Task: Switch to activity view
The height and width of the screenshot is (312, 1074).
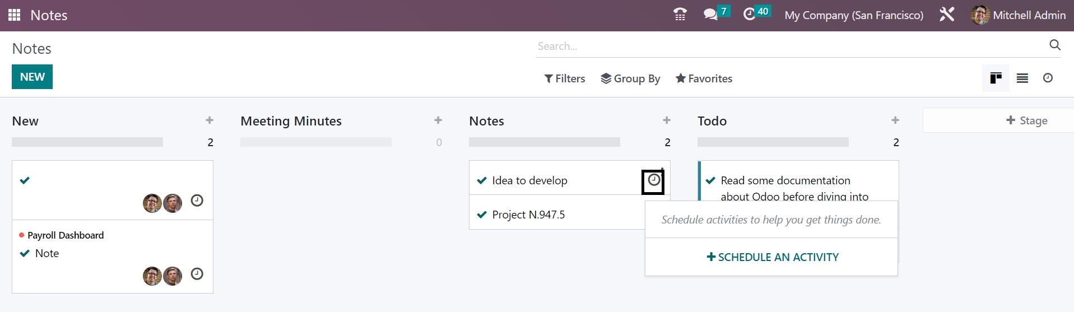Action: pos(1048,78)
